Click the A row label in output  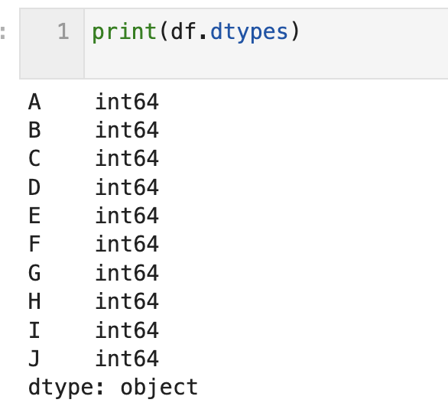[x=34, y=102]
